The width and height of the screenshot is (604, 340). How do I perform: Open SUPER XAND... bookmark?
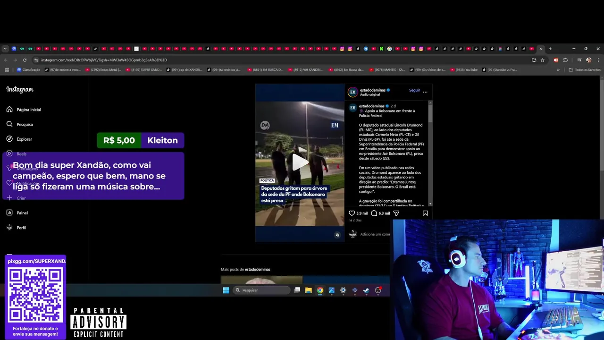tap(143, 70)
